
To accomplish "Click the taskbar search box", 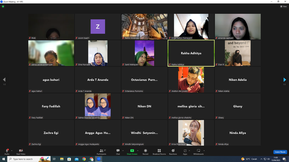I will [x=29, y=159].
